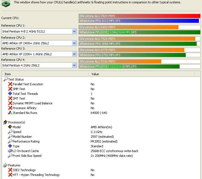The image size is (202, 179).
Task: Click the red X beside Processor Affinity
Action: (x=10, y=108)
